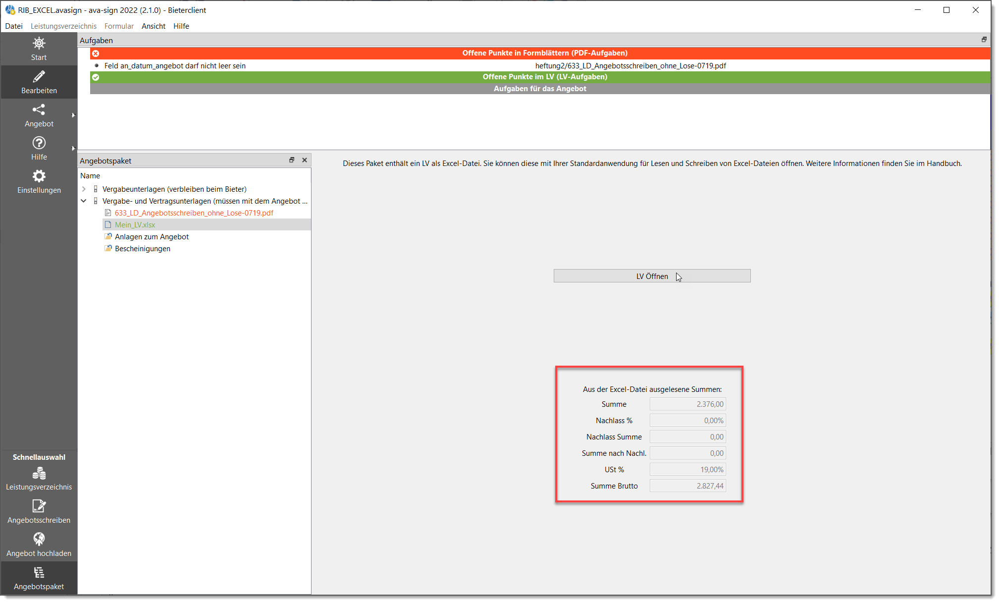Open the Ansicht menu

click(x=154, y=26)
